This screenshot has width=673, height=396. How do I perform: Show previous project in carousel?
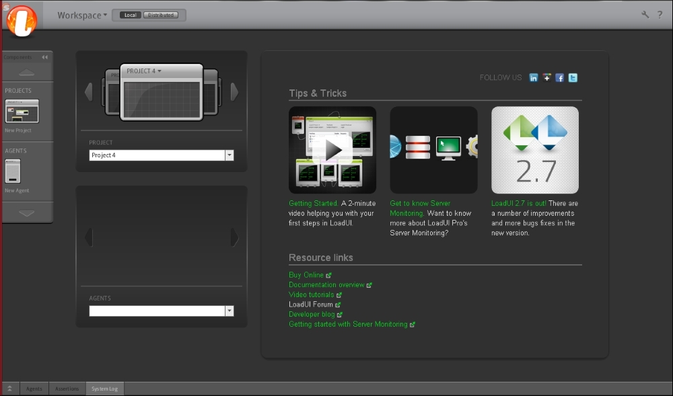tap(88, 91)
